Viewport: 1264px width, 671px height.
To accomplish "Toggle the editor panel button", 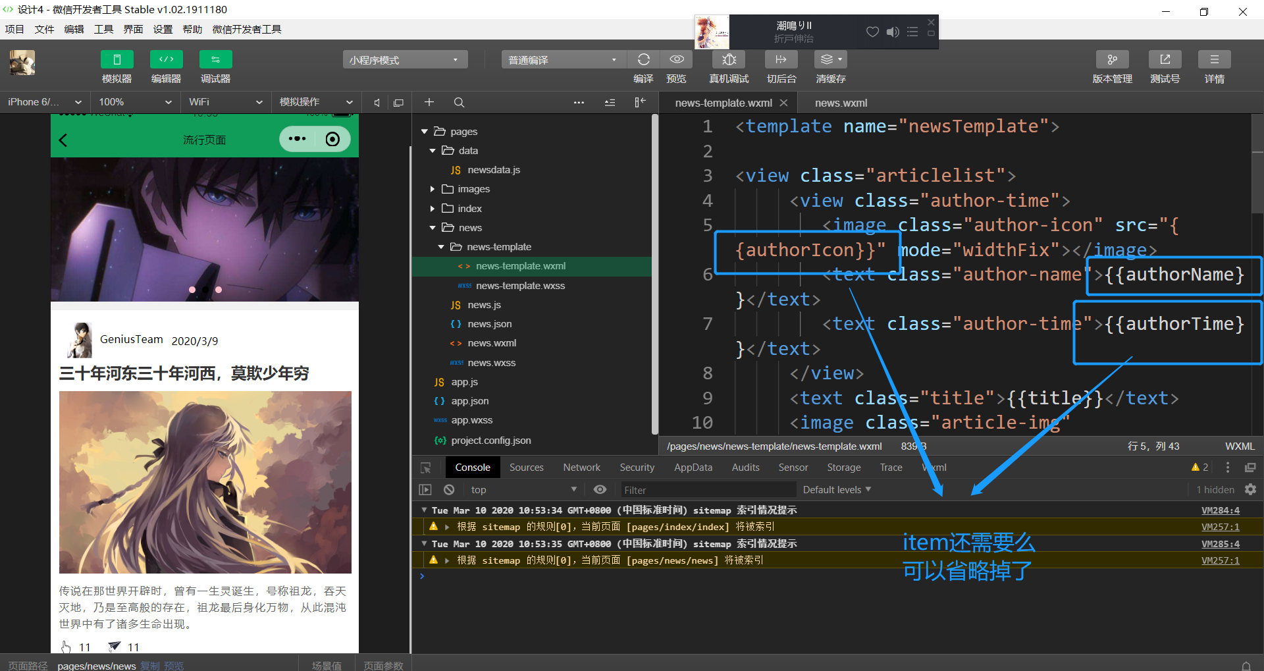I will click(x=166, y=59).
